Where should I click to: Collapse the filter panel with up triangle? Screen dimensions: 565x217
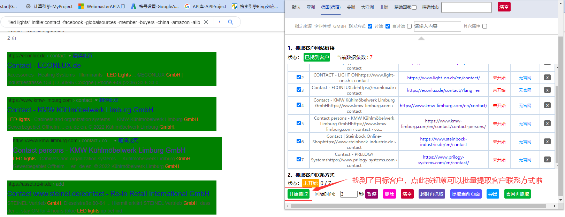pos(421,38)
